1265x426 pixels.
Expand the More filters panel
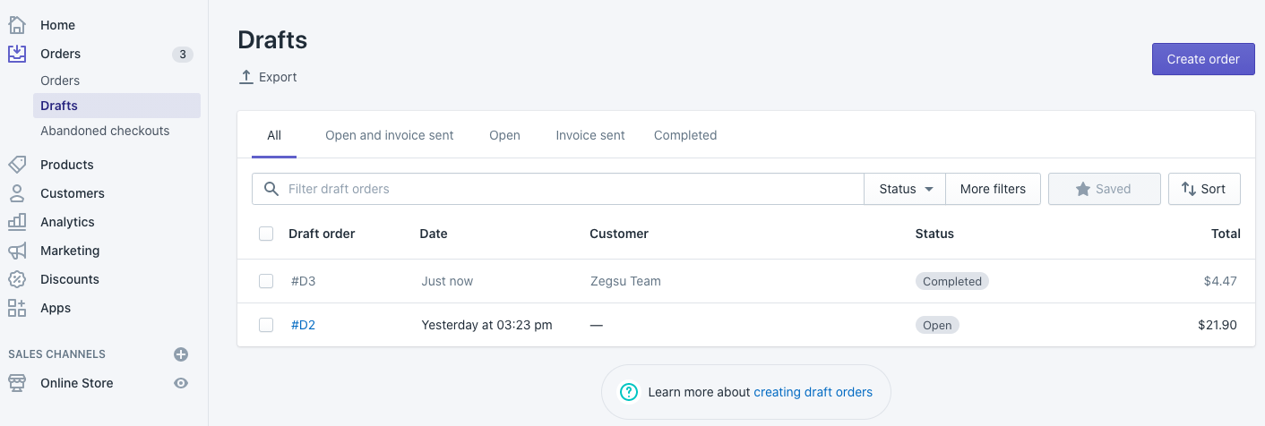click(993, 189)
